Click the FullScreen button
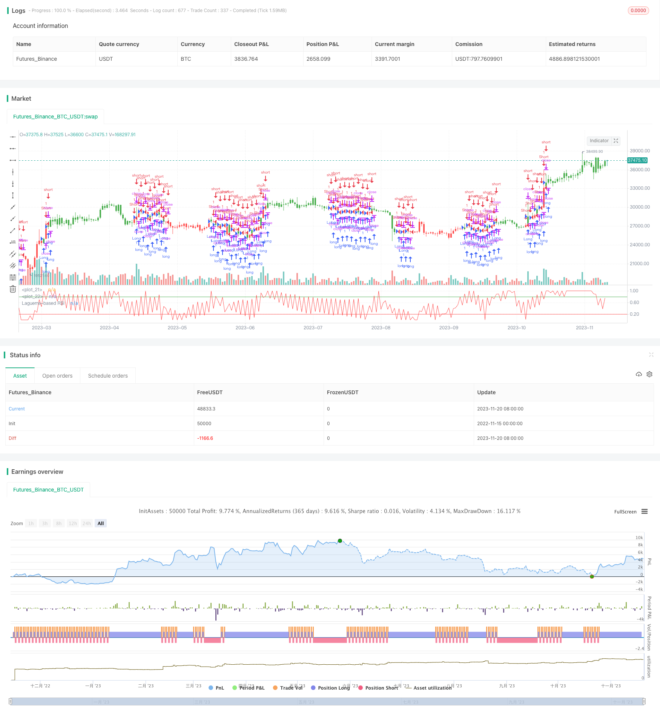Screen dimensions: 660x716 [x=625, y=512]
